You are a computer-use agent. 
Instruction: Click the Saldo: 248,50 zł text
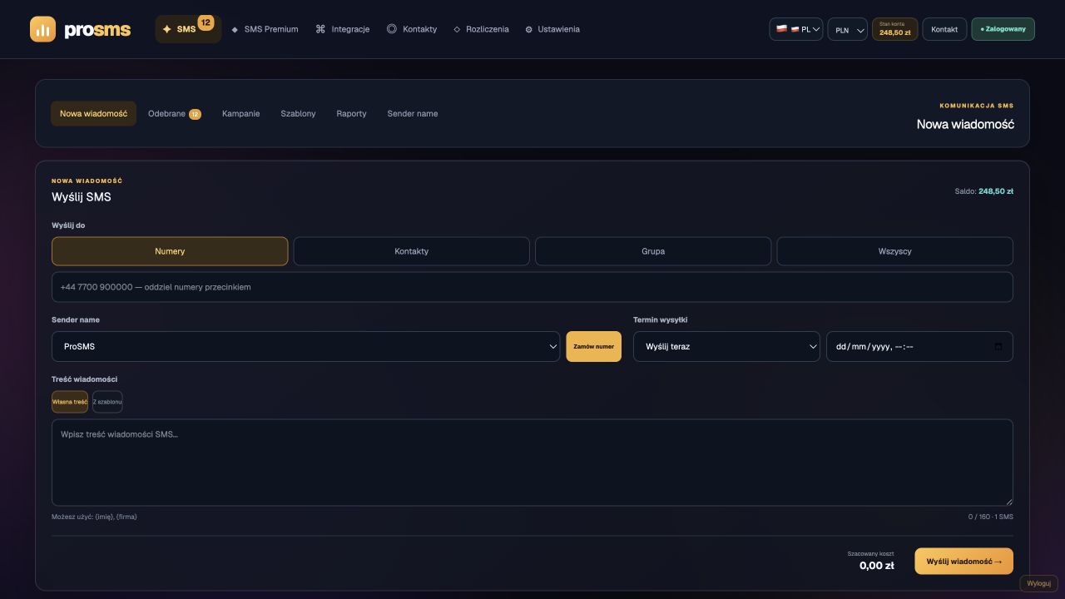coord(984,191)
